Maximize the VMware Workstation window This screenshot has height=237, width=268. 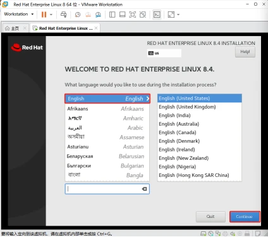click(x=255, y=4)
